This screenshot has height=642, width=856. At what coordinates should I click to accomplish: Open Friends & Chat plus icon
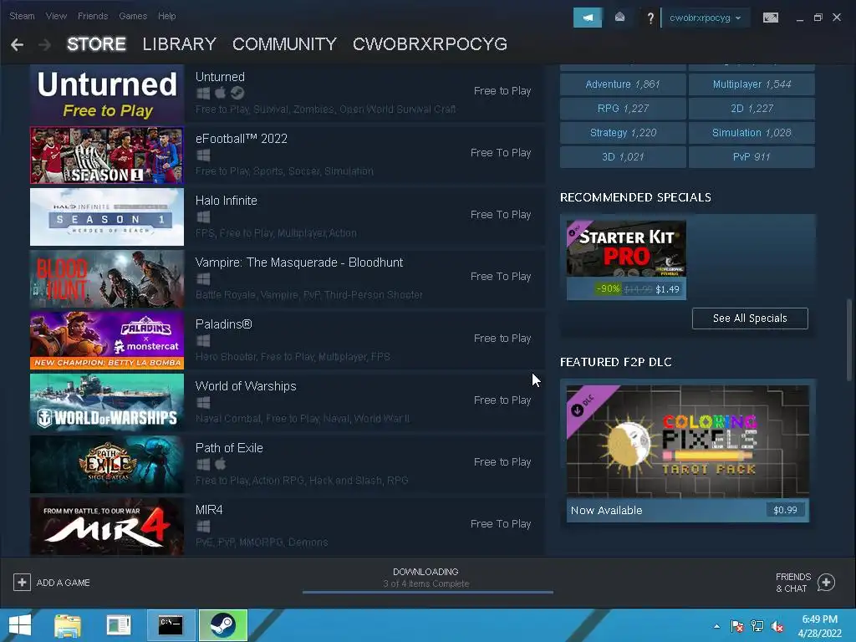826,583
